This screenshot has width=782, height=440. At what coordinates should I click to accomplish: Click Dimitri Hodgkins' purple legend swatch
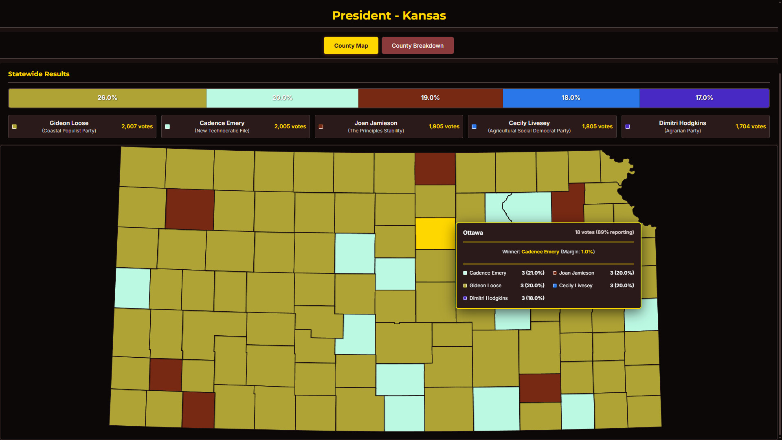(628, 127)
